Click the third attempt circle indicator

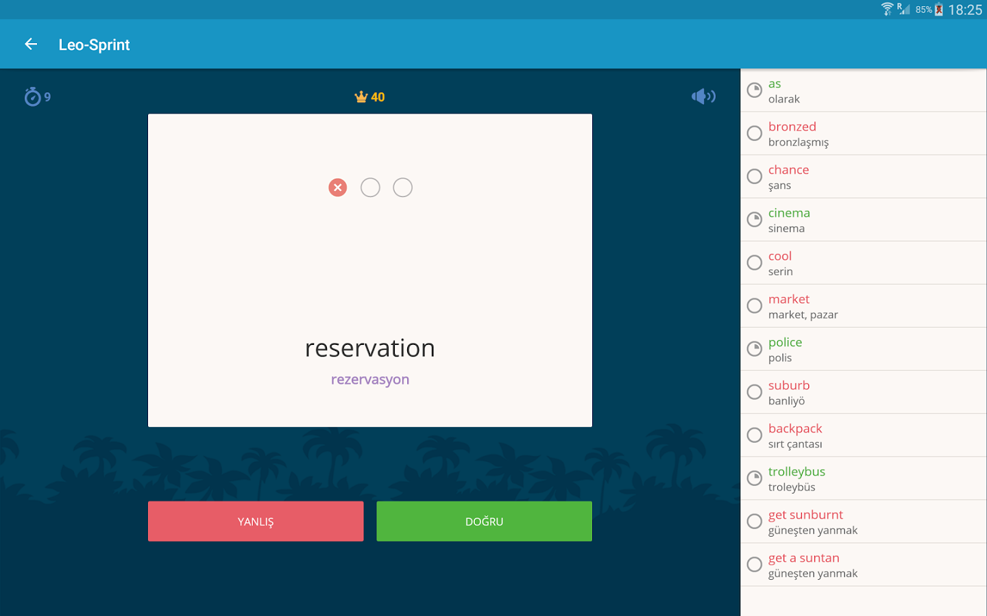[403, 188]
